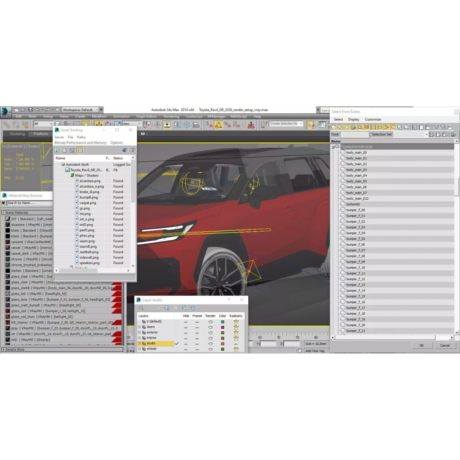Screen dimensions: 460x460
Task: Toggle Render teapot for wheels layer
Action: point(210,349)
